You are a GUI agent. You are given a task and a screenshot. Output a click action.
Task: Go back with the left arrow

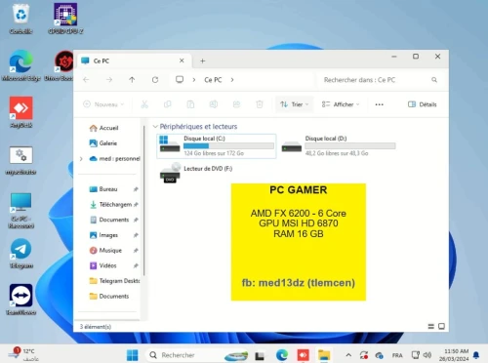click(86, 80)
